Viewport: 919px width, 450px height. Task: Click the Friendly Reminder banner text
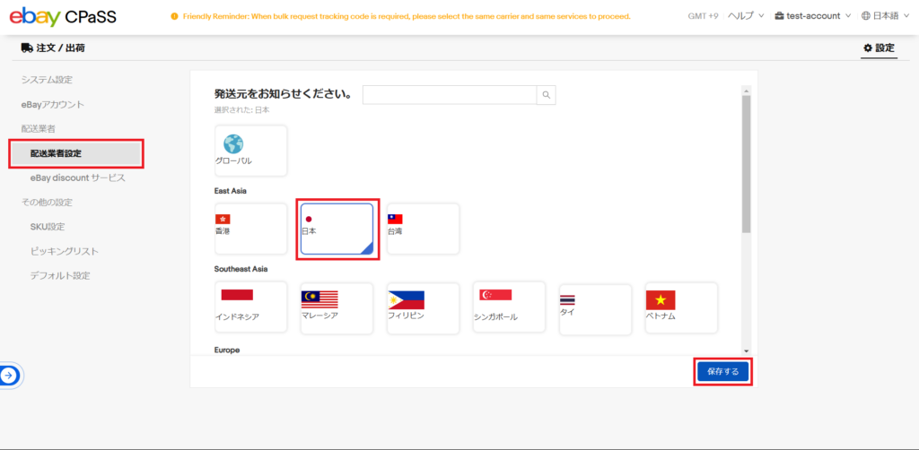tap(407, 16)
